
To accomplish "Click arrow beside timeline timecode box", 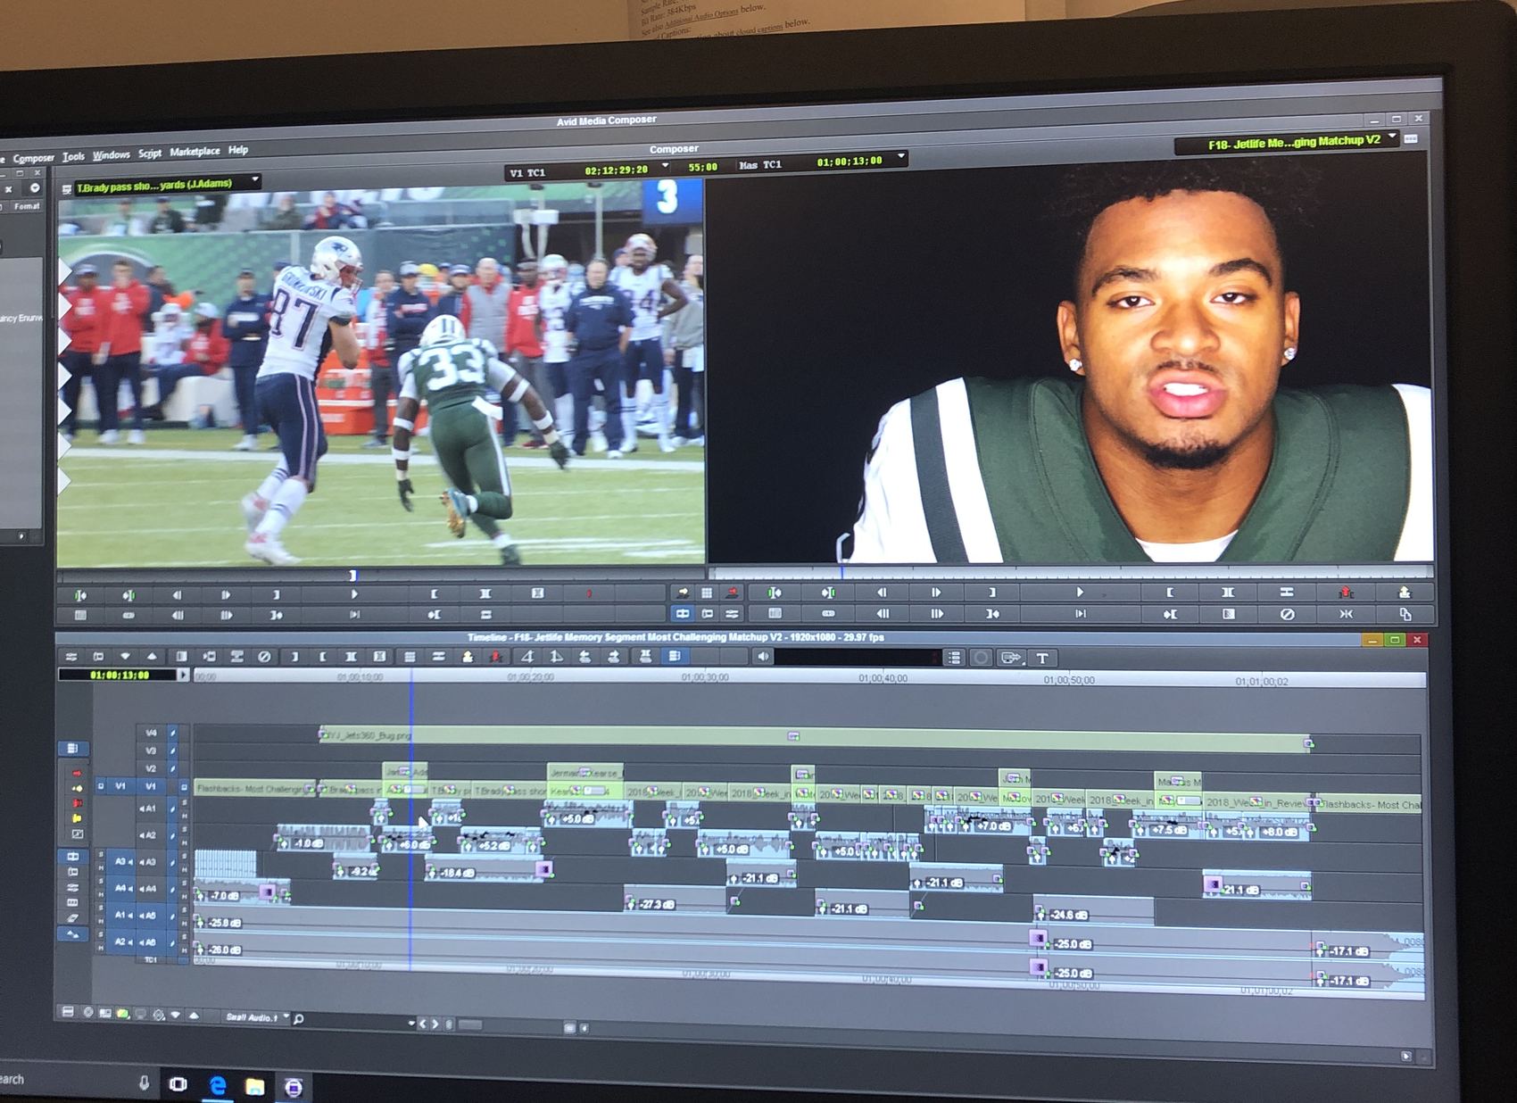I will [185, 675].
